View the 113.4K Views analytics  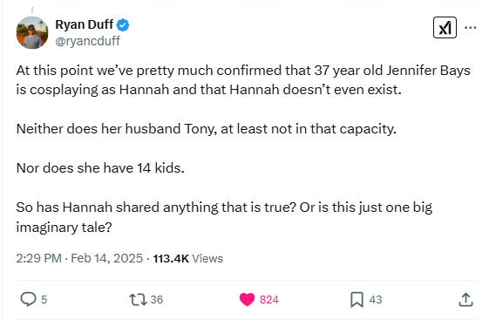[x=188, y=259]
